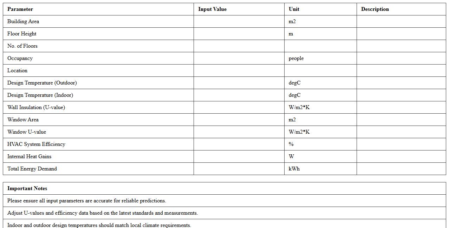This screenshot has width=449, height=228.
Task: Select the Internal Heat Gains input cell
Action: pyautogui.click(x=239, y=156)
